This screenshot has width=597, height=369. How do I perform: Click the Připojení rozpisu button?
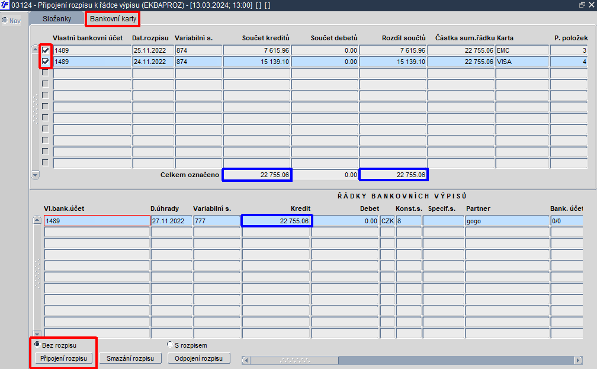[63, 358]
